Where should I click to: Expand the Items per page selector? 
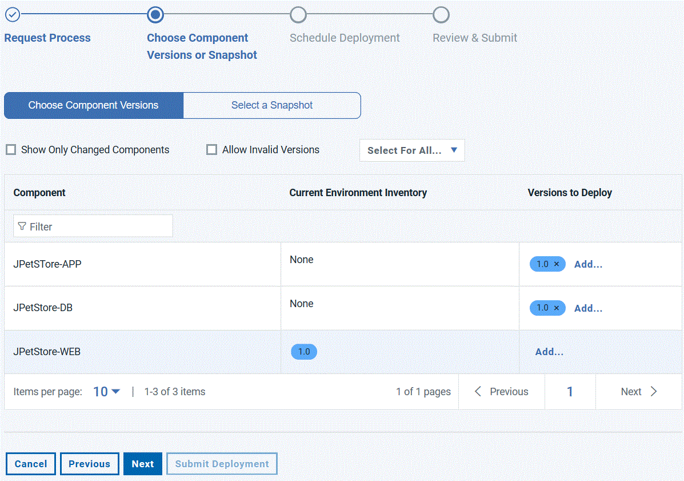pyautogui.click(x=106, y=392)
